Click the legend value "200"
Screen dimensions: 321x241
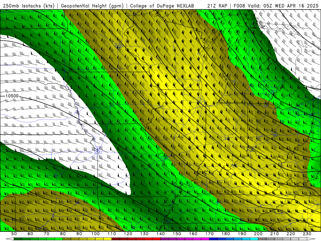[258, 234]
